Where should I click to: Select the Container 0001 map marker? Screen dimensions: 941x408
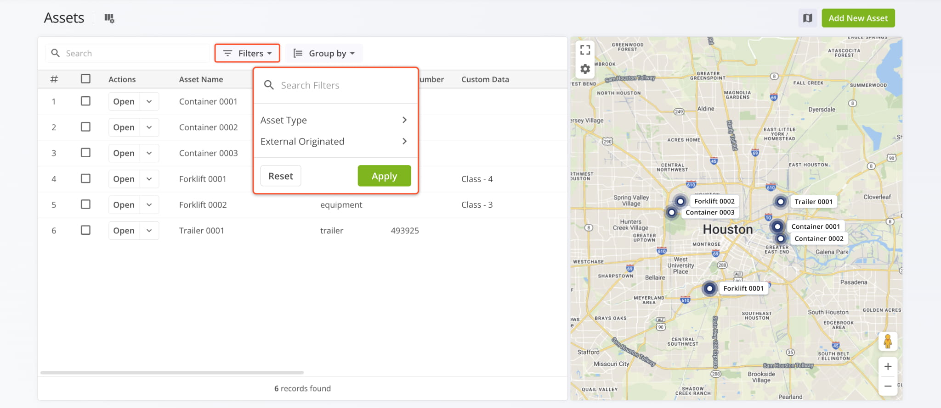pos(777,226)
